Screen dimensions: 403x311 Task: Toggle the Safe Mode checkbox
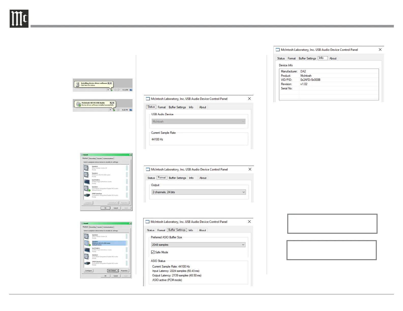pyautogui.click(x=153, y=252)
